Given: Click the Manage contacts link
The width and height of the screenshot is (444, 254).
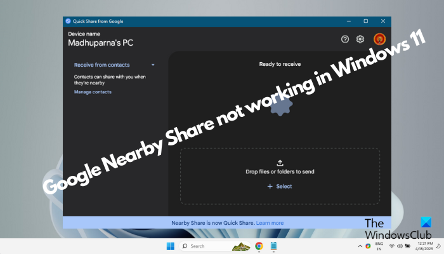Looking at the screenshot, I should (93, 92).
